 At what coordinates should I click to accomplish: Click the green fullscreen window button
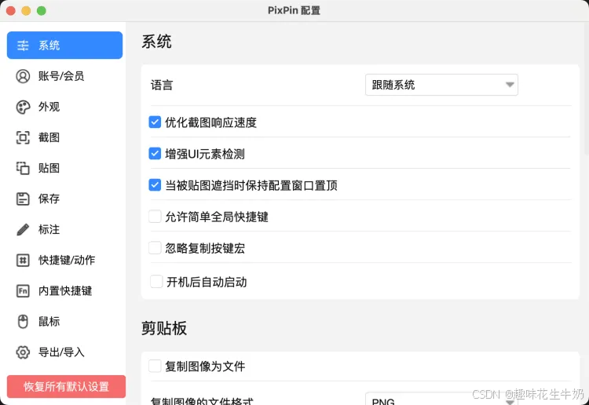[42, 10]
